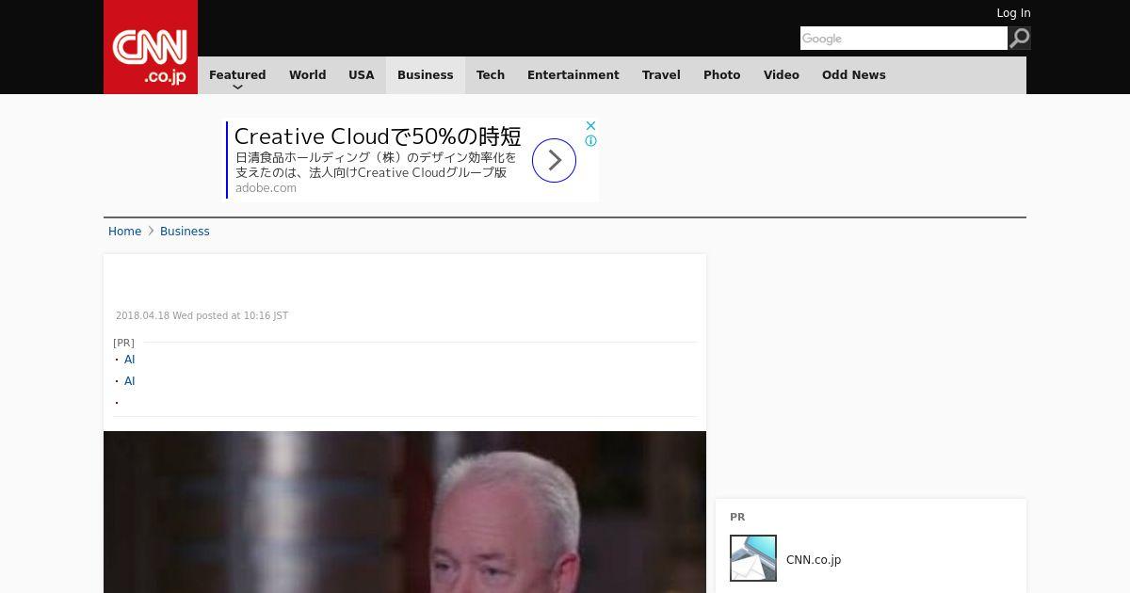This screenshot has width=1130, height=593.
Task: Open the Travel section
Action: click(661, 75)
